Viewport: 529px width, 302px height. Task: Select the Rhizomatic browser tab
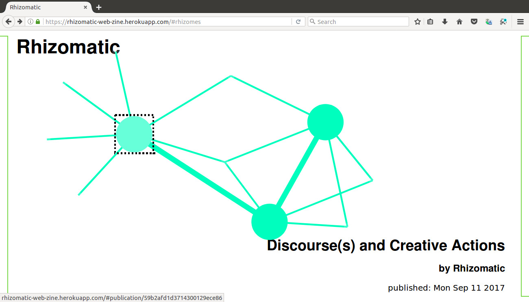click(41, 7)
